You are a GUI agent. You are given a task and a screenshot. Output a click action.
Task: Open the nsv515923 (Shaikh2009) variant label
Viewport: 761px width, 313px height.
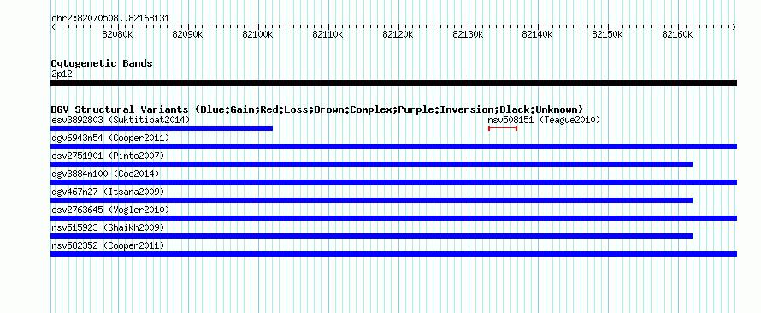point(108,227)
